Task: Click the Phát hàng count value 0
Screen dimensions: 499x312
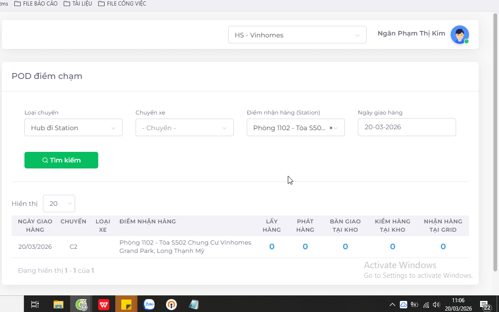Action: [305, 247]
